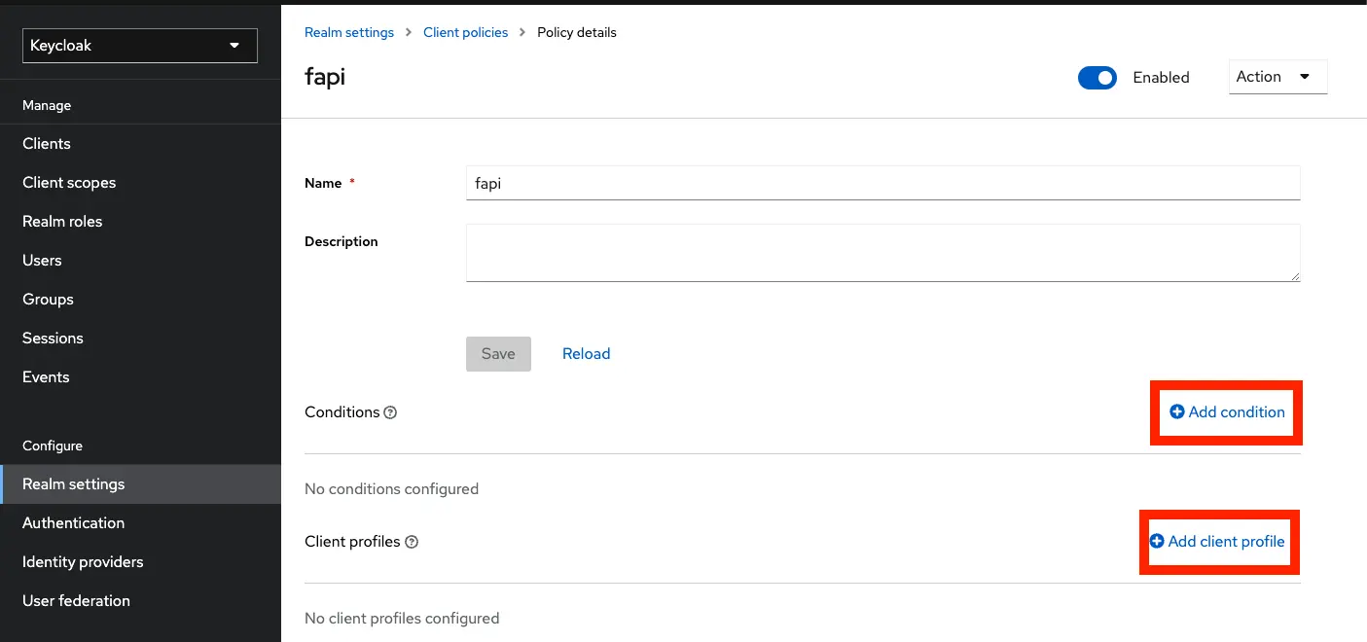Viewport: 1367px width, 642px height.
Task: Open Client scopes from the Manage section
Action: (69, 182)
